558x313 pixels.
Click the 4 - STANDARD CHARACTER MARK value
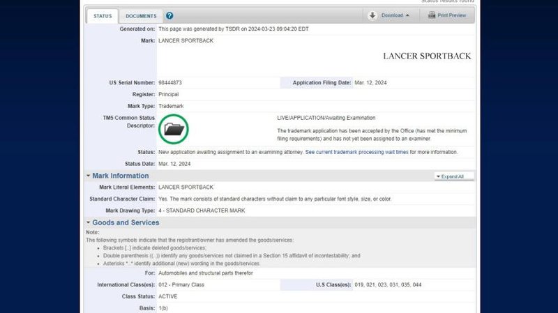pyautogui.click(x=202, y=211)
